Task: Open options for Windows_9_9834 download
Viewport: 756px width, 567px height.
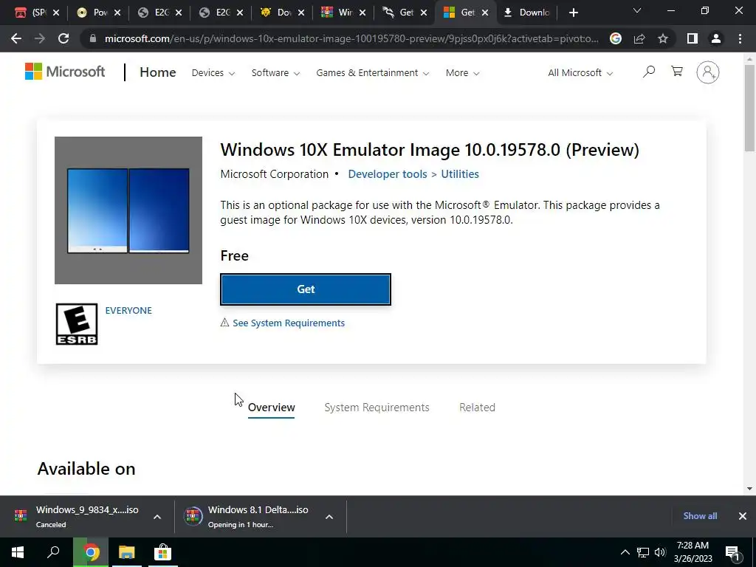Action: click(x=157, y=517)
